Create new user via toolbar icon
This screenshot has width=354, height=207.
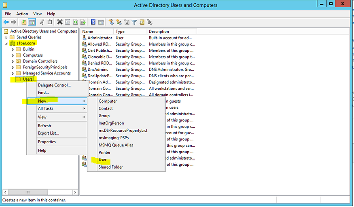(111, 22)
